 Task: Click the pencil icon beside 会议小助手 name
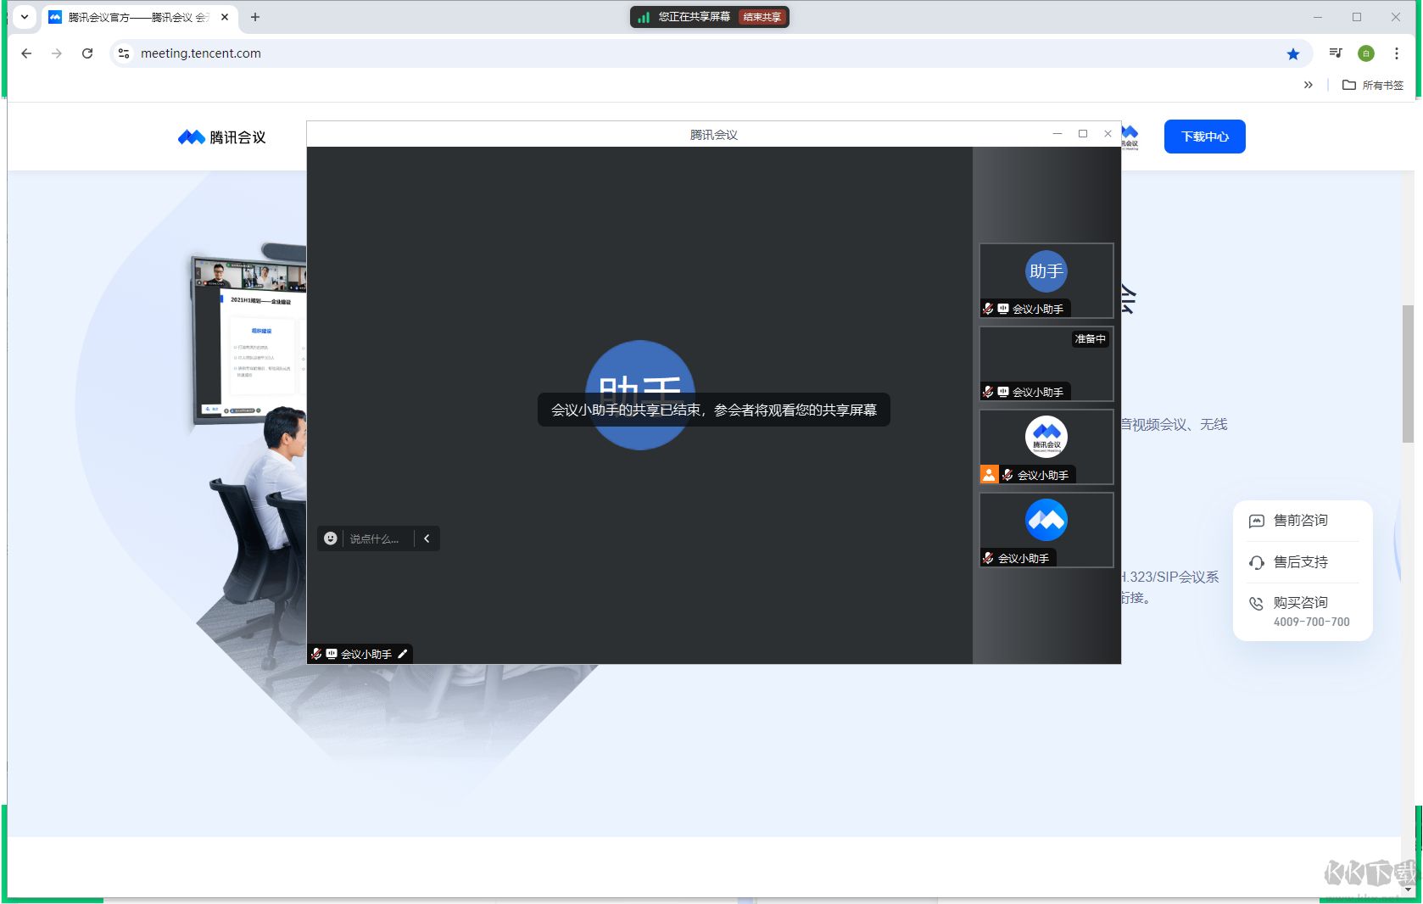click(403, 654)
